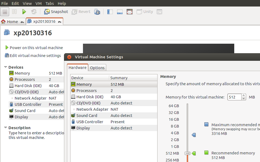Screen dimensions: 260x162
Task: Select Network Adapter in settings list
Action: 114,109
